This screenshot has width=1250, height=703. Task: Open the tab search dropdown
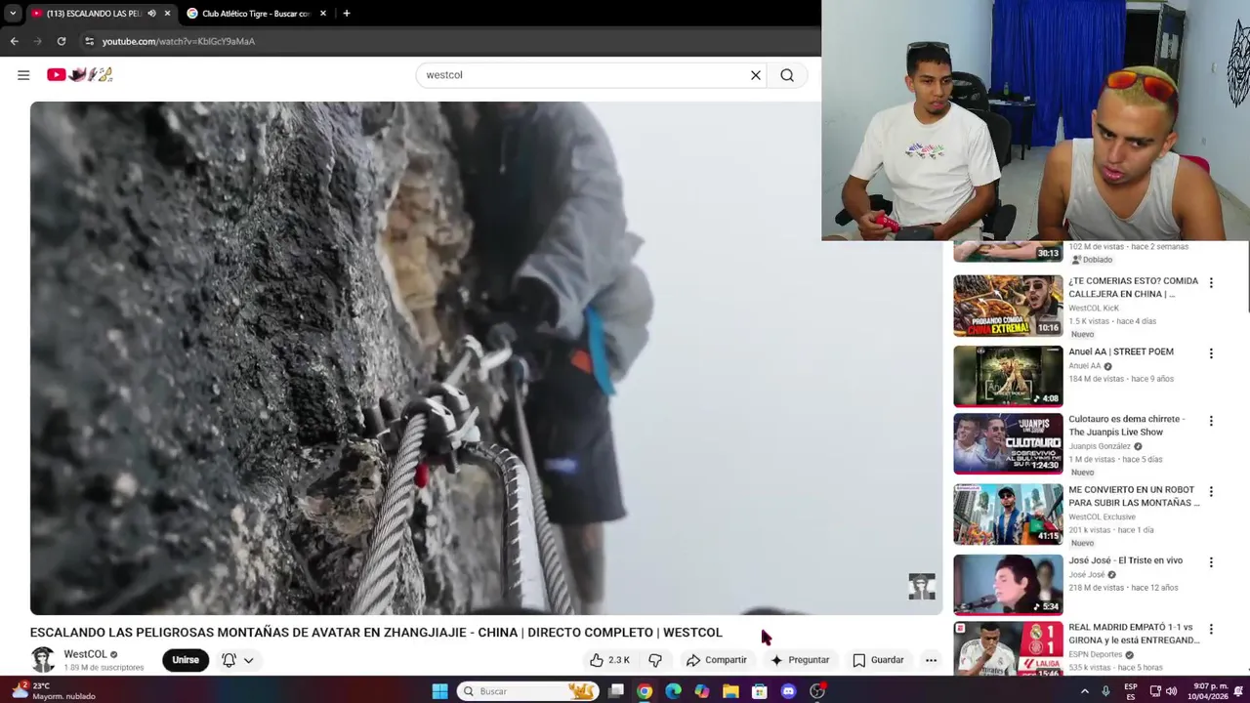coord(12,14)
